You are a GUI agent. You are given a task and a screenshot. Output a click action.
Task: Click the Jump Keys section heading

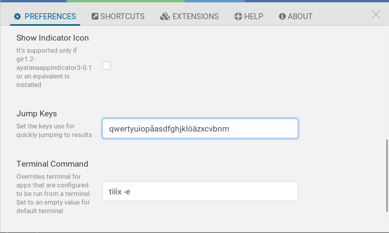[37, 114]
